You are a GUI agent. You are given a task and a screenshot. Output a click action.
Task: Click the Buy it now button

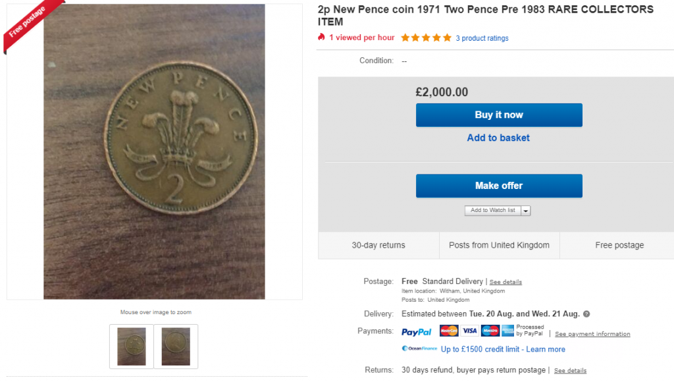coord(499,115)
